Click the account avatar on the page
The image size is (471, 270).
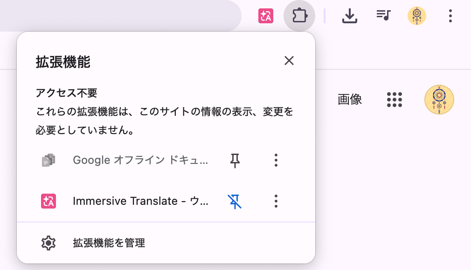(439, 99)
